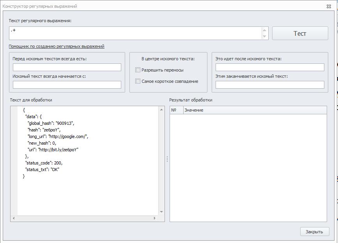Click the regex field scroll-up arrow
This screenshot has height=243, width=338.
tap(264, 30)
